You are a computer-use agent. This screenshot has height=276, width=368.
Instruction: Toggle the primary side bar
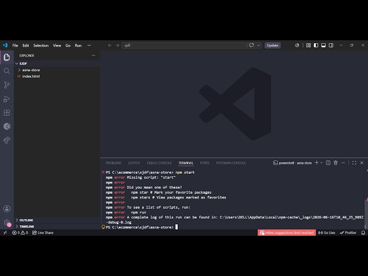pyautogui.click(x=316, y=45)
